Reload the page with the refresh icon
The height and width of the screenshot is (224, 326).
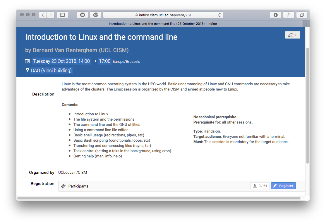219,15
